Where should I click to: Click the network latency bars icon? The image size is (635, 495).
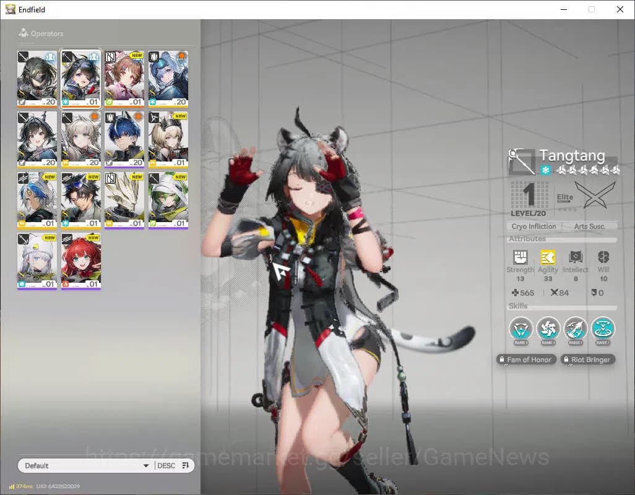click(x=12, y=486)
